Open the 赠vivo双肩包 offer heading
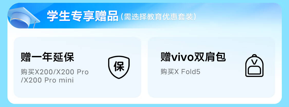 [x=193, y=57]
